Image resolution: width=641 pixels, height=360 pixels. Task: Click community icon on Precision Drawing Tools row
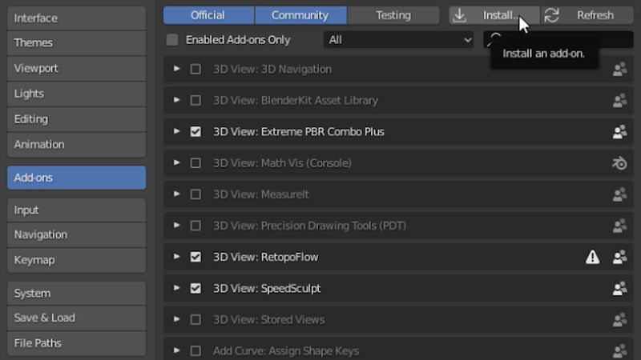619,226
